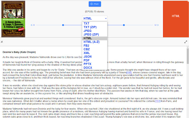Open footnote link [117]
This screenshot has width=189, height=118.
pyautogui.click(x=157, y=101)
